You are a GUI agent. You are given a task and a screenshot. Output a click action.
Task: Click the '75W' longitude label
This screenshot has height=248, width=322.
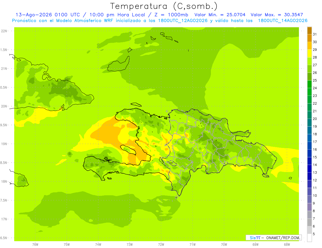point(67,245)
